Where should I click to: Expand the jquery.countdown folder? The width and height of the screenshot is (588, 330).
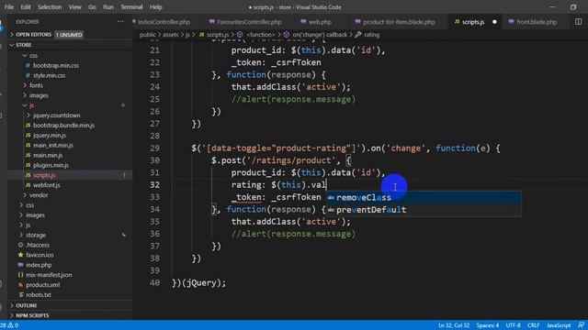pos(56,115)
